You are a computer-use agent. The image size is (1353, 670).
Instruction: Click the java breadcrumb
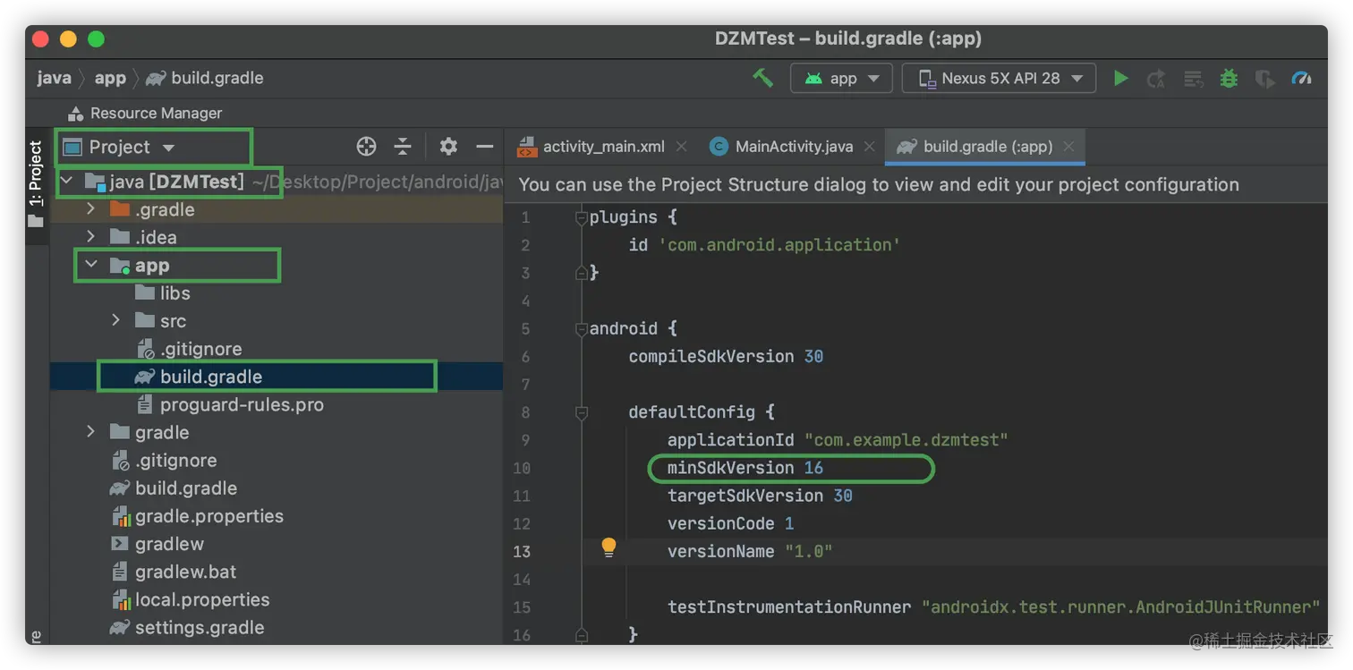54,78
